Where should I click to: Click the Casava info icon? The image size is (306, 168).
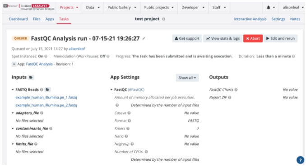129,113
